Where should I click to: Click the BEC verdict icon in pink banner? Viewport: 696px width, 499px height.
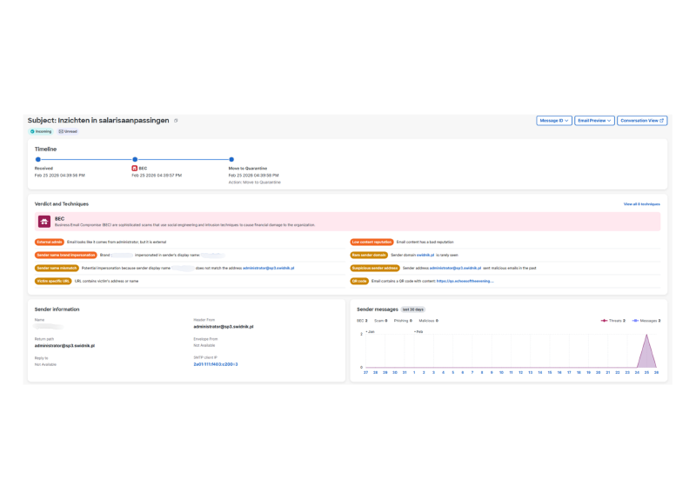point(44,222)
